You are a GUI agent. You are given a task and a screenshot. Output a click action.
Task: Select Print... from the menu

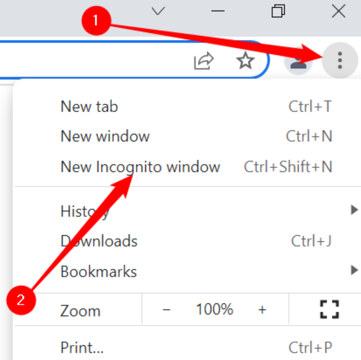coord(82,348)
